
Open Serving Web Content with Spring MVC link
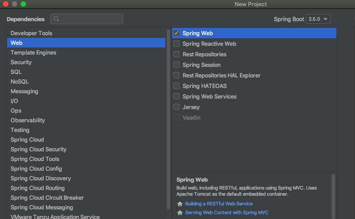[x=227, y=212]
